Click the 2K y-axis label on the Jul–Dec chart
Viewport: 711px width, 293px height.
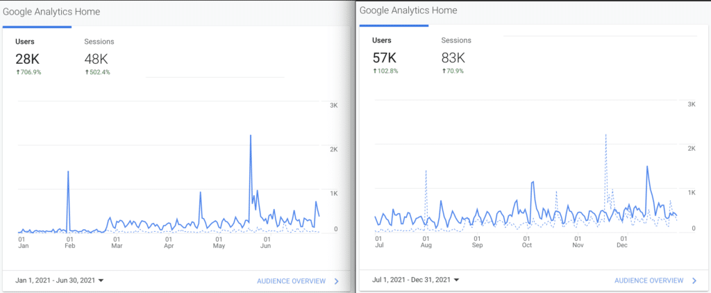pyautogui.click(x=692, y=149)
